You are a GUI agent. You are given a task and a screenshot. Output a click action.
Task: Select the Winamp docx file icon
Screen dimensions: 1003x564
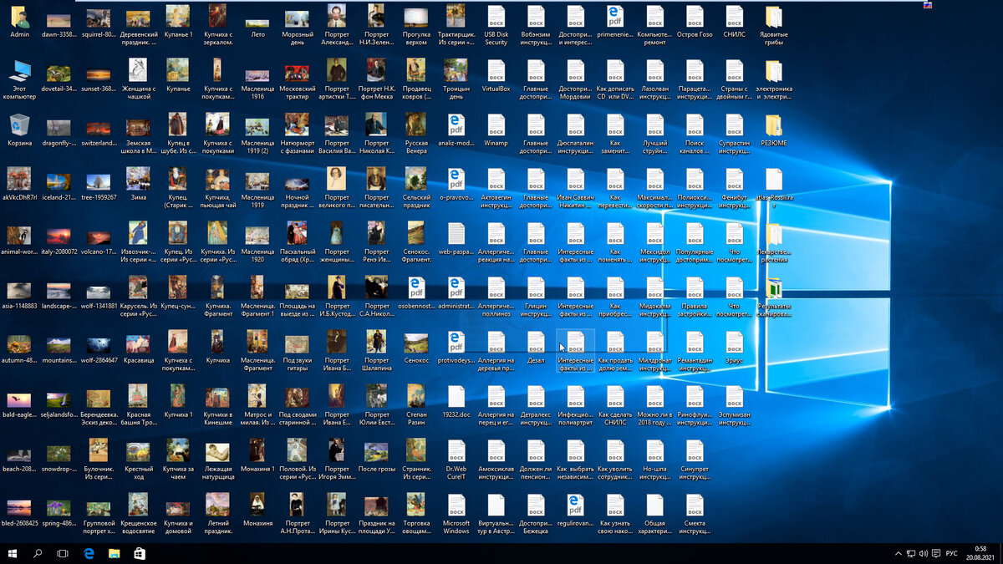(496, 125)
